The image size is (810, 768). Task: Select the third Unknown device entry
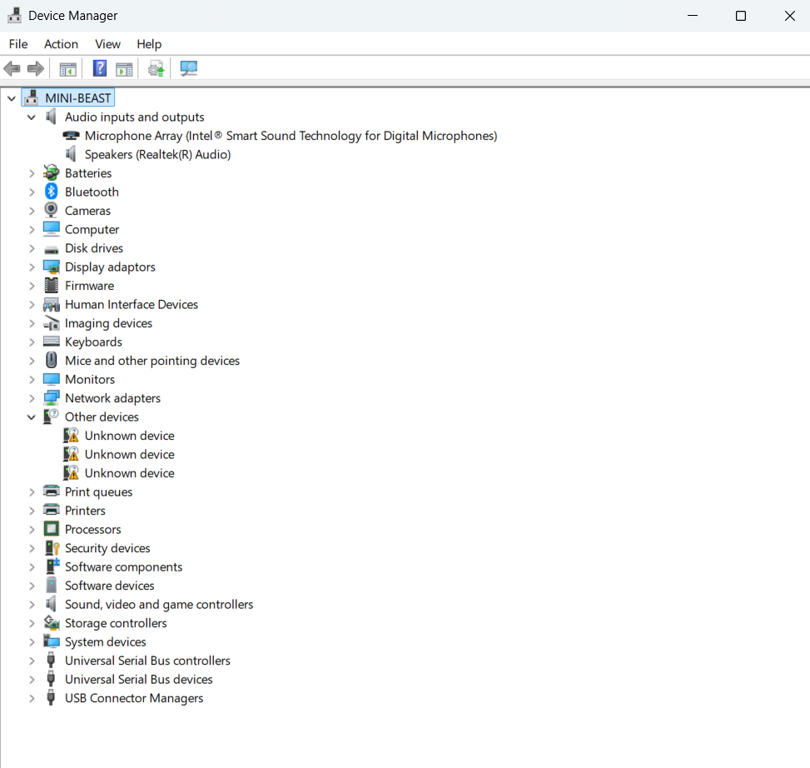[130, 473]
